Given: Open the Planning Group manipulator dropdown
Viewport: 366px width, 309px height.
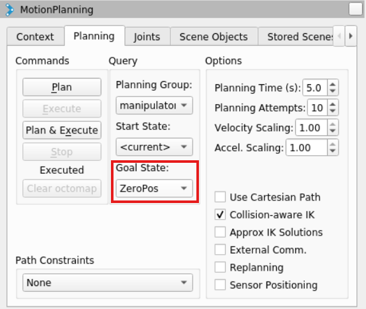Looking at the screenshot, I should (154, 105).
